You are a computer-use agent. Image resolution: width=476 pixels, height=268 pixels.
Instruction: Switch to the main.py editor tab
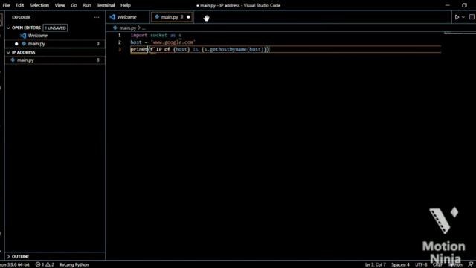172,17
